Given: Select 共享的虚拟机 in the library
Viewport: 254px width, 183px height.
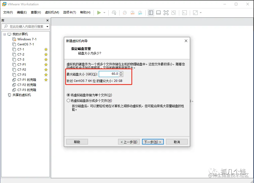Looking at the screenshot, I should tap(21, 95).
